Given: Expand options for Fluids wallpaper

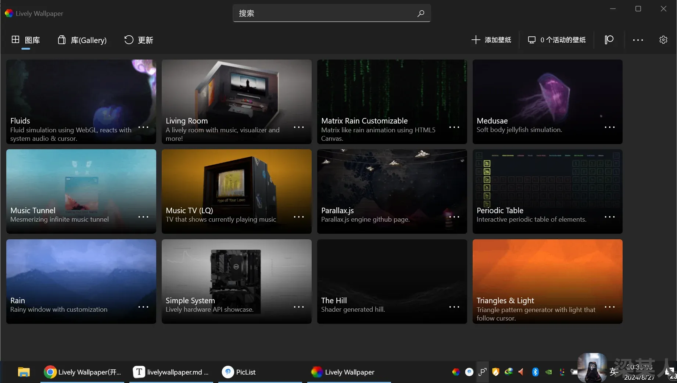Looking at the screenshot, I should coord(143,127).
